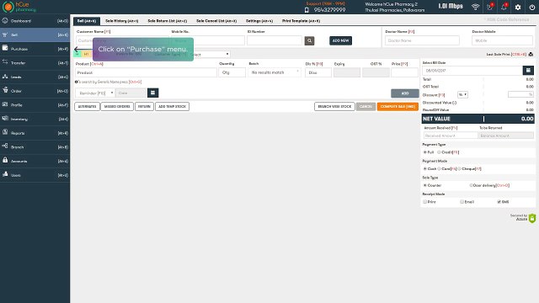
Task: Select Cheque payment mode radio
Action: 459,168
